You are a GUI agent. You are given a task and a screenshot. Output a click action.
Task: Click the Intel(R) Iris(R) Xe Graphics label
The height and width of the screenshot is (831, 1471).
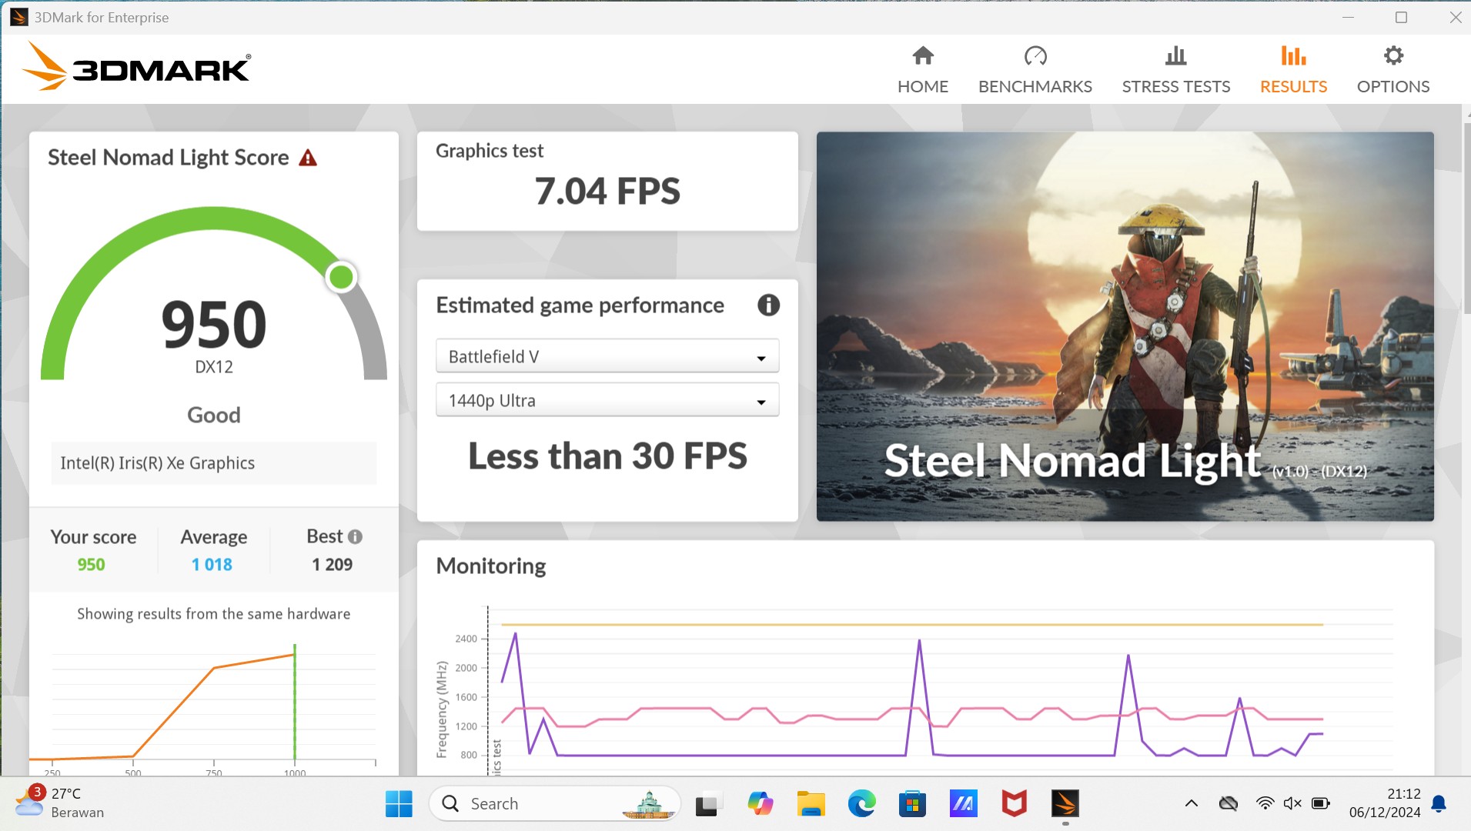coord(158,463)
